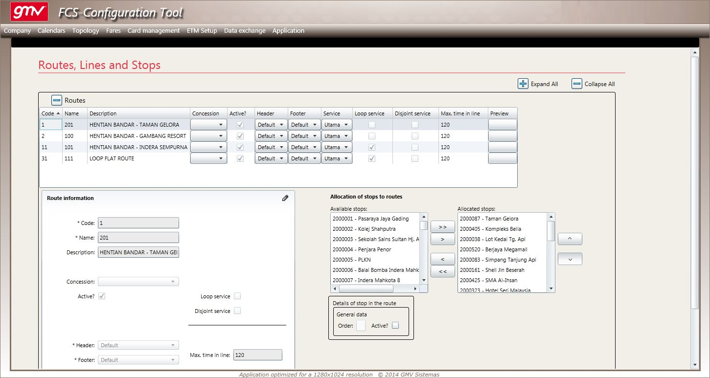Move all stops to allocated with >> button
Viewport: 710px width, 378px height.
[x=443, y=227]
